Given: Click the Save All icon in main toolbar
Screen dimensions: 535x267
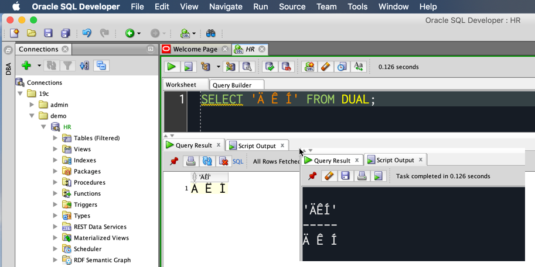Looking at the screenshot, I should coord(65,33).
